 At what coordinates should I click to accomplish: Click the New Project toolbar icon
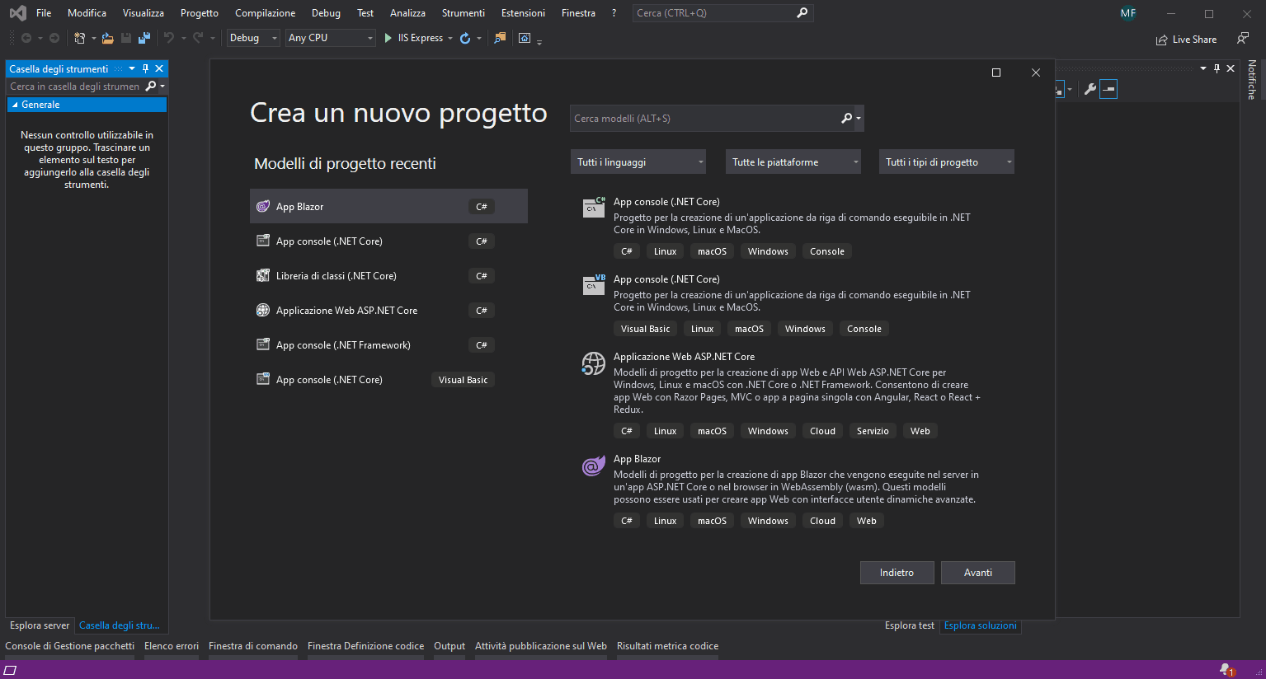[x=80, y=38]
